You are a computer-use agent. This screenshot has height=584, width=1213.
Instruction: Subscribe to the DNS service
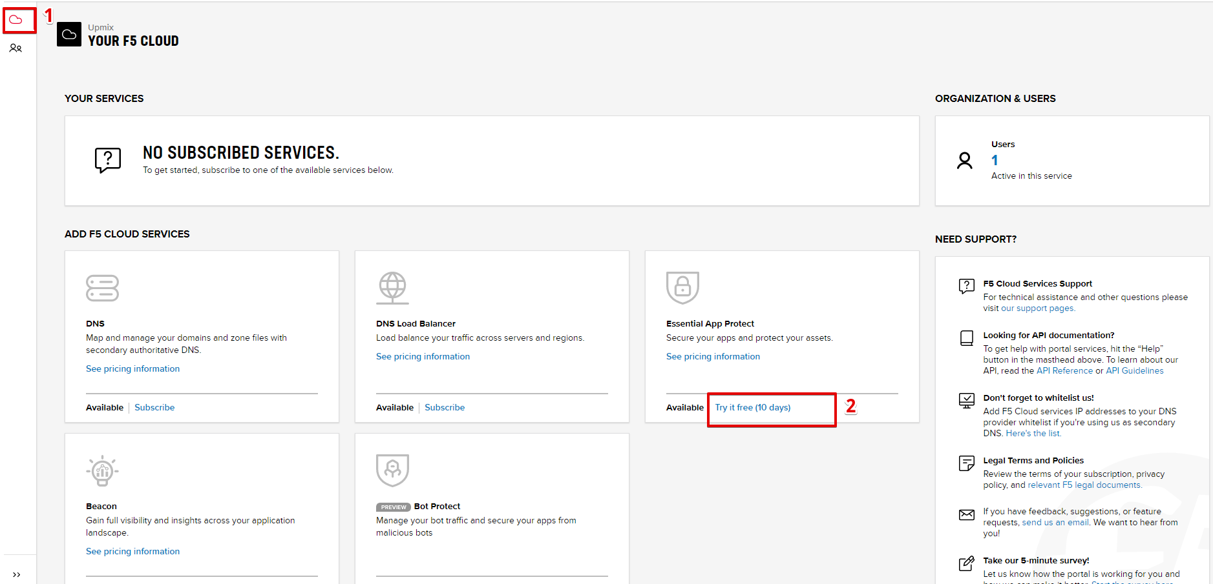coord(154,407)
